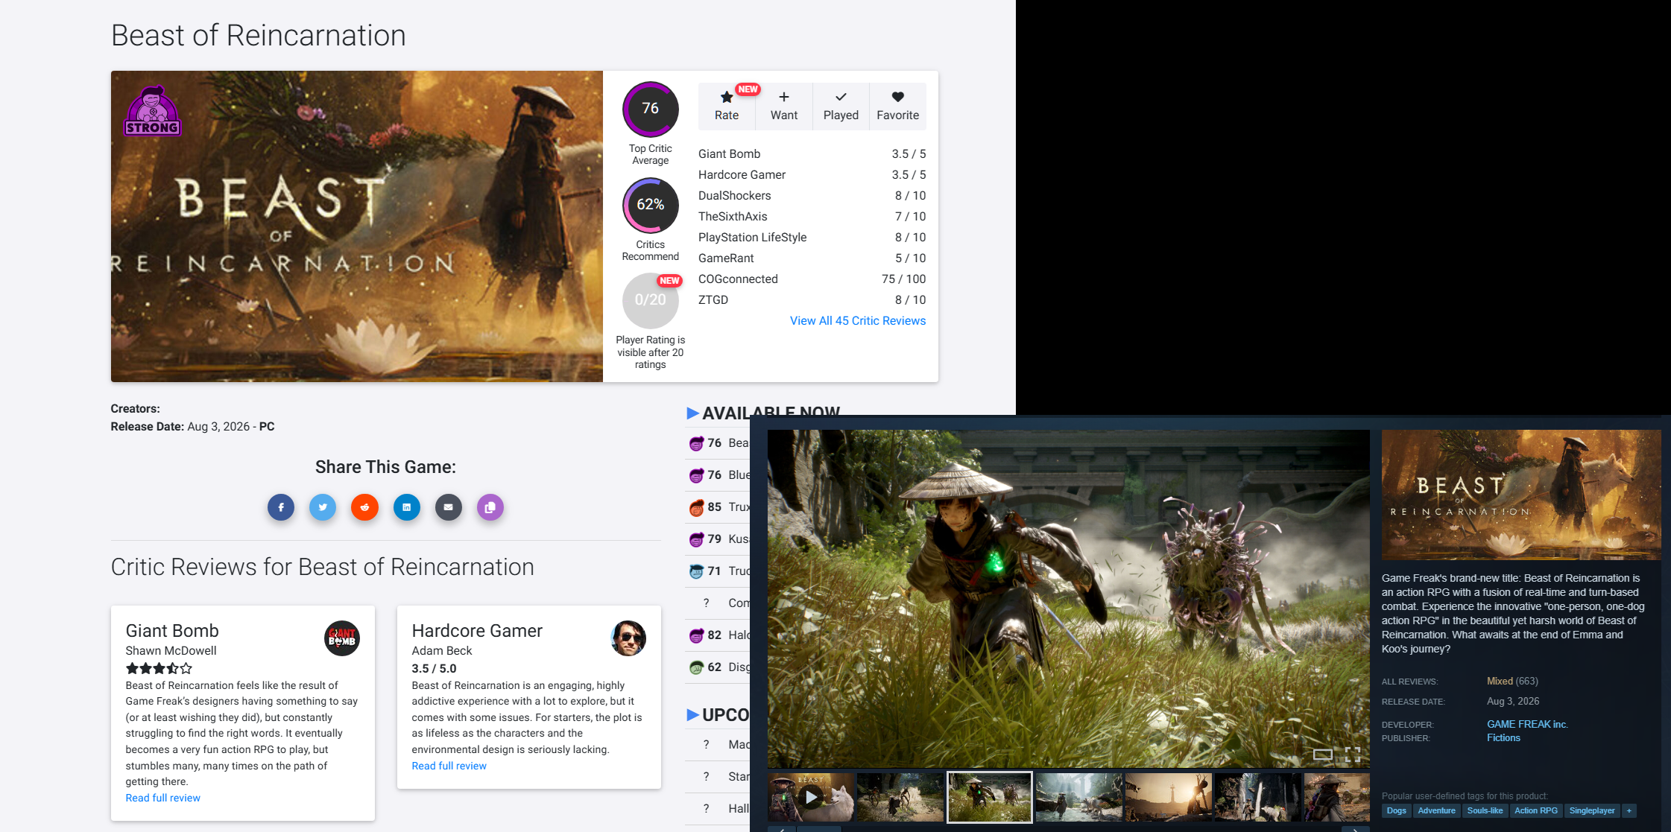
Task: Share the game on LinkedIn
Action: pyautogui.click(x=406, y=507)
